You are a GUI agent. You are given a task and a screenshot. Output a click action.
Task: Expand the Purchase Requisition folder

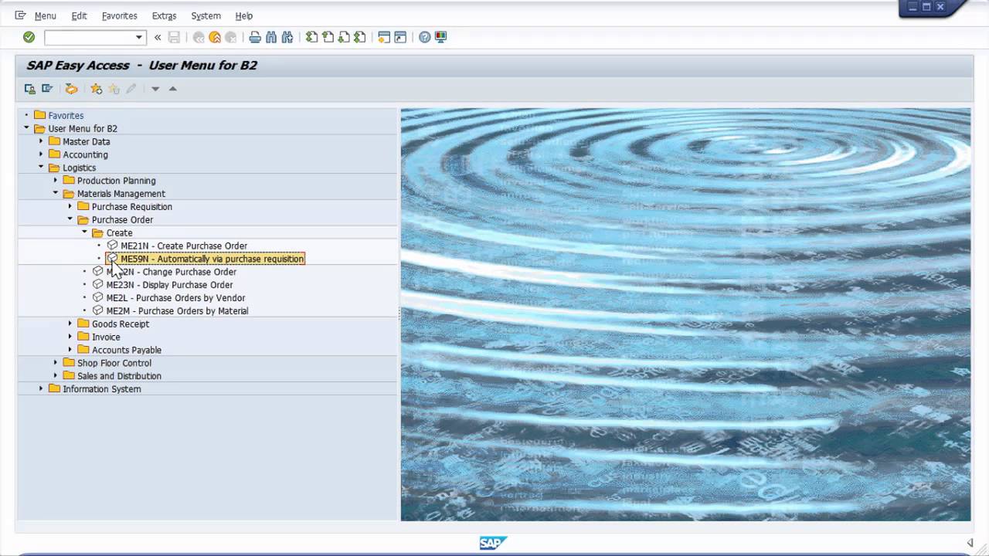point(70,206)
